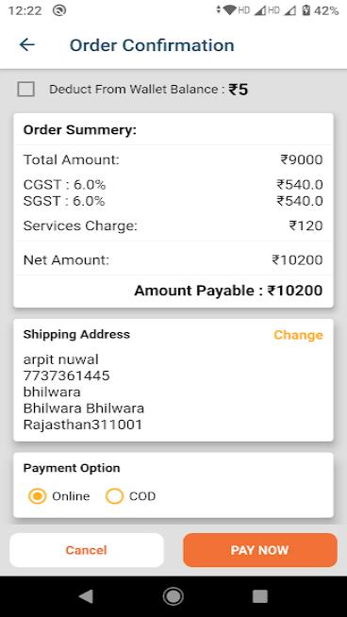Check the Deduct From Wallet Balance box

tap(26, 90)
